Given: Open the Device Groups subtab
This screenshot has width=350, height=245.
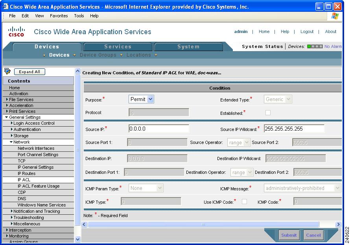Looking at the screenshot, I should click(x=98, y=55).
